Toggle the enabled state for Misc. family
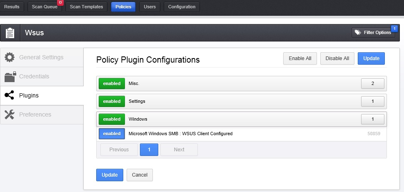This screenshot has width=404, height=192. point(112,83)
